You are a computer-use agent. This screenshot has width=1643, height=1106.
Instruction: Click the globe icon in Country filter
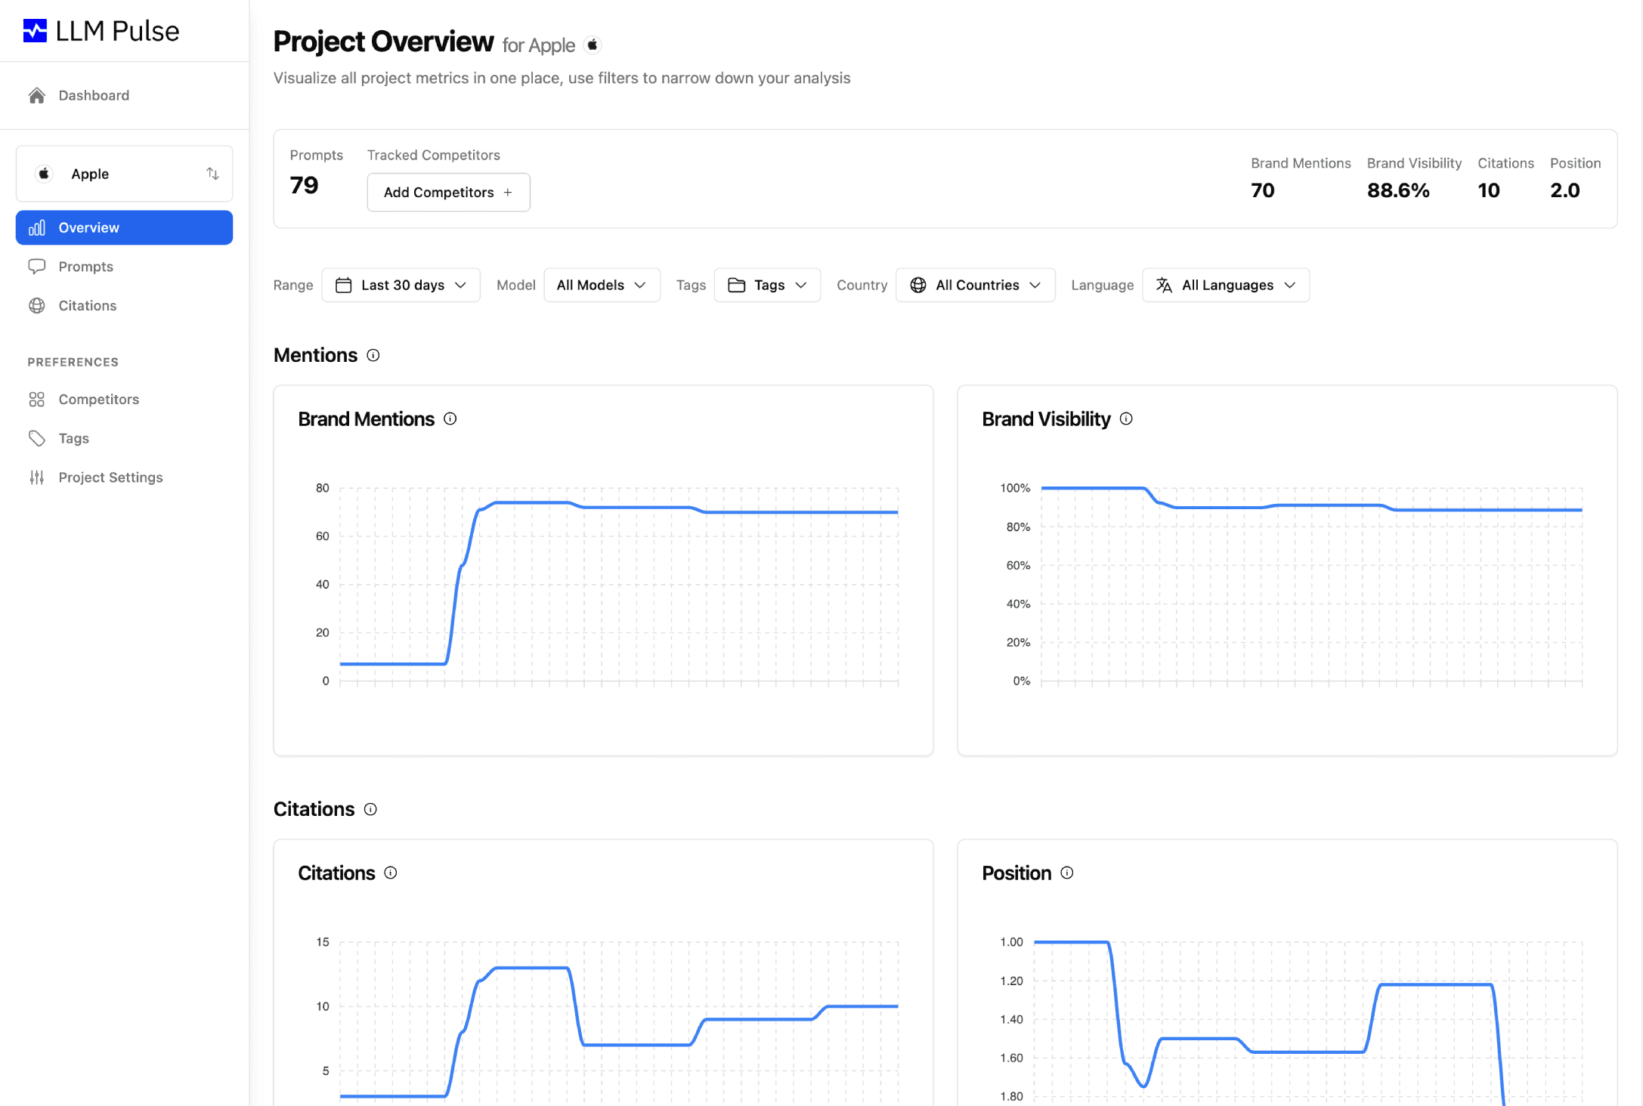pyautogui.click(x=918, y=285)
